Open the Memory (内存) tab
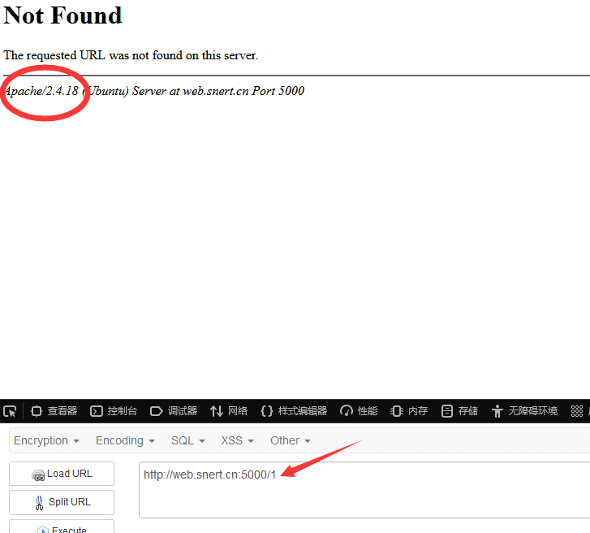The height and width of the screenshot is (533, 590). point(409,411)
